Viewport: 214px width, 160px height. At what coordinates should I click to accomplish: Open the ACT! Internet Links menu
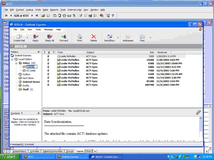(74, 10)
